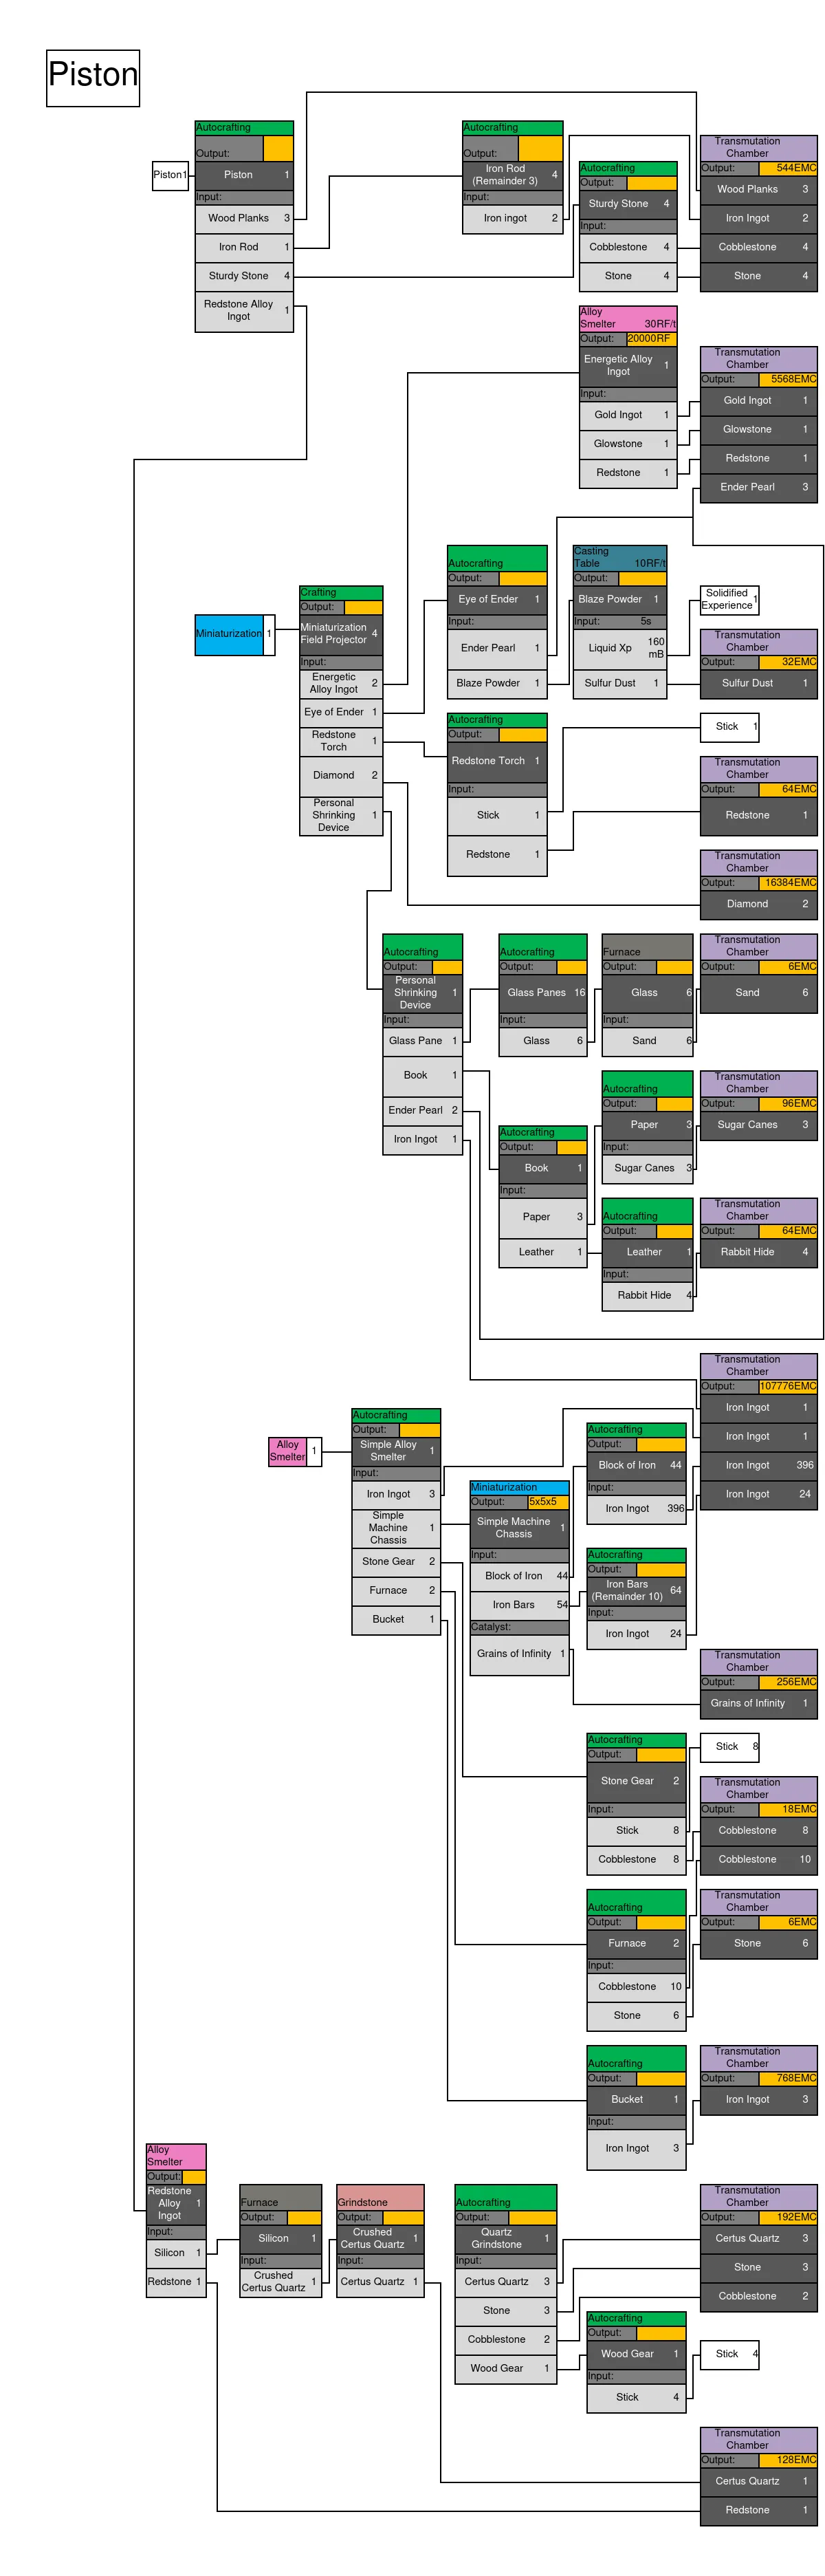The height and width of the screenshot is (2576, 825).
Task: Click the Miniaturization Field Projector output cell
Action: coord(341,634)
